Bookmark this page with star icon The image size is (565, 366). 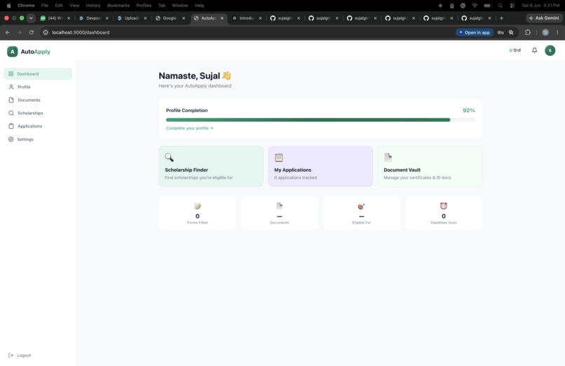point(511,32)
